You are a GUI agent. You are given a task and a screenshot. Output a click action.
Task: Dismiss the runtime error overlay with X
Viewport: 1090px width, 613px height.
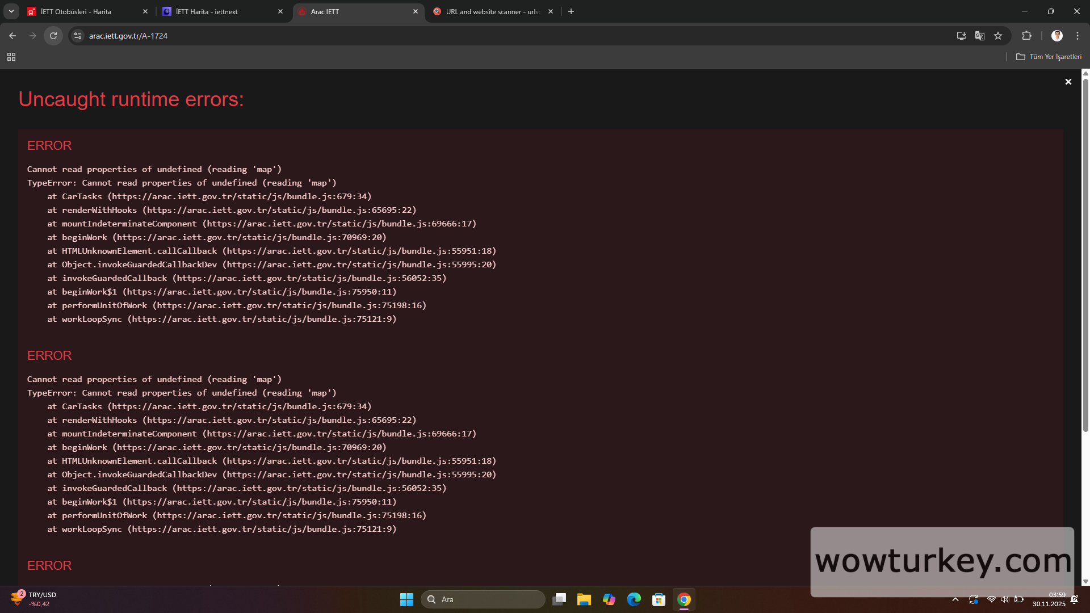(1068, 82)
